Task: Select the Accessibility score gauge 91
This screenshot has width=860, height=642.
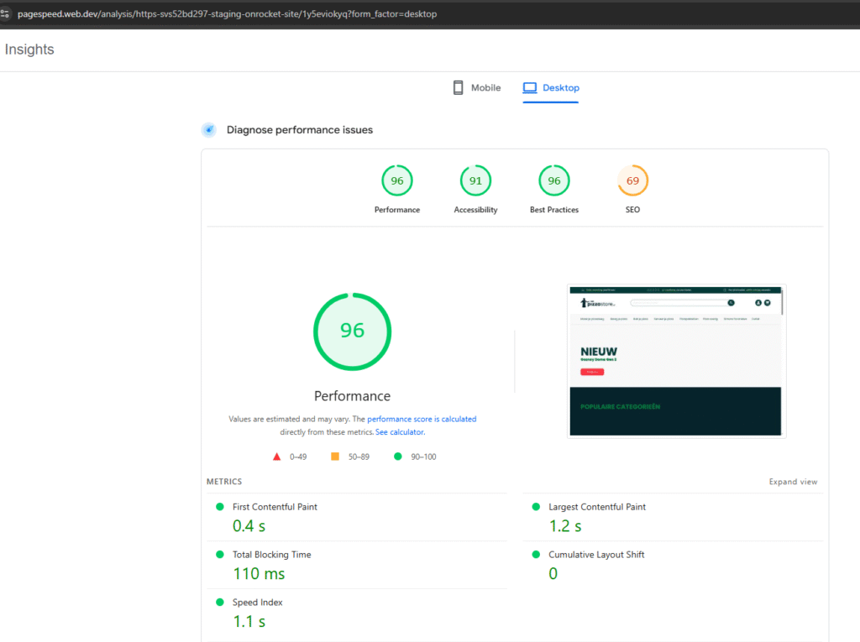Action: (x=475, y=181)
